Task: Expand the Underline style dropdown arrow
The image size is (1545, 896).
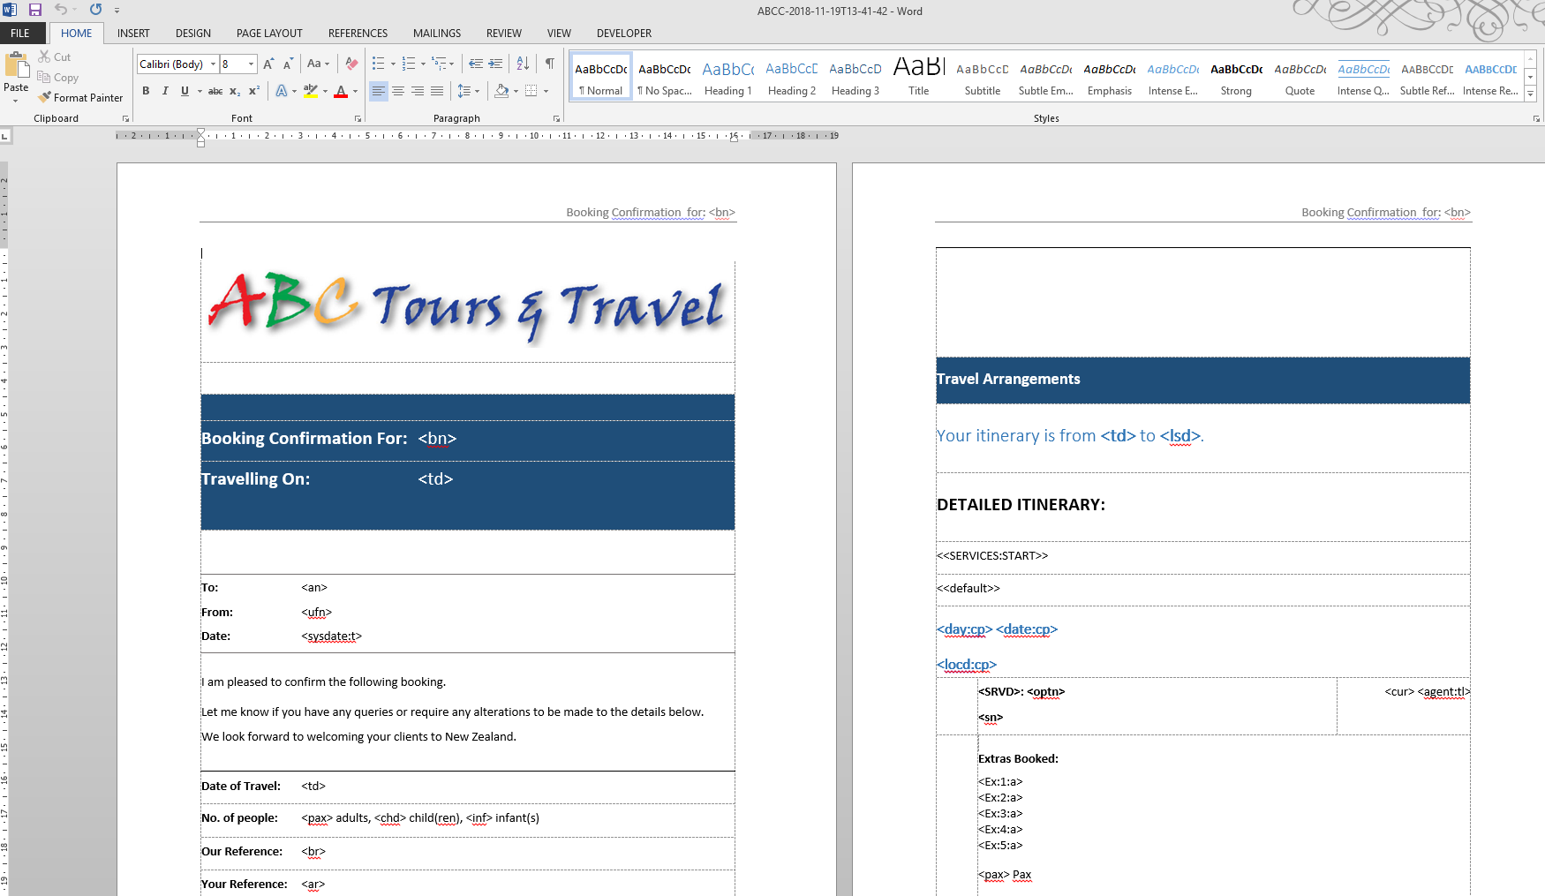Action: [200, 91]
